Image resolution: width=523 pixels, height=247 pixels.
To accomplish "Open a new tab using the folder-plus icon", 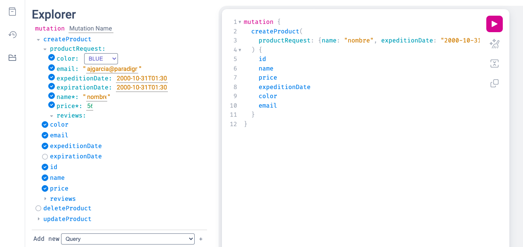I will click(12, 58).
